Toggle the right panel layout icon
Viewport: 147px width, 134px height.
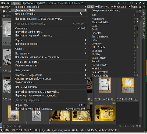[131, 3]
